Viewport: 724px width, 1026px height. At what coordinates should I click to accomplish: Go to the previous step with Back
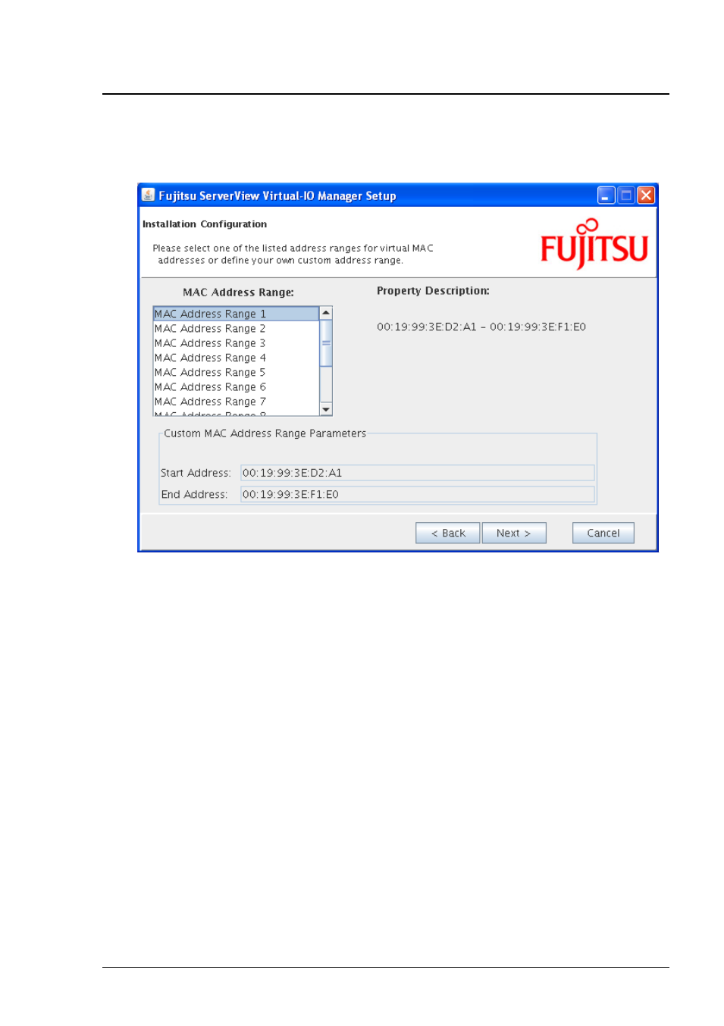coord(447,533)
